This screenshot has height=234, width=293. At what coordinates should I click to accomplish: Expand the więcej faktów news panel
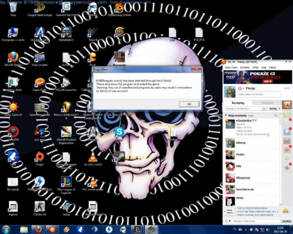tap(228, 212)
